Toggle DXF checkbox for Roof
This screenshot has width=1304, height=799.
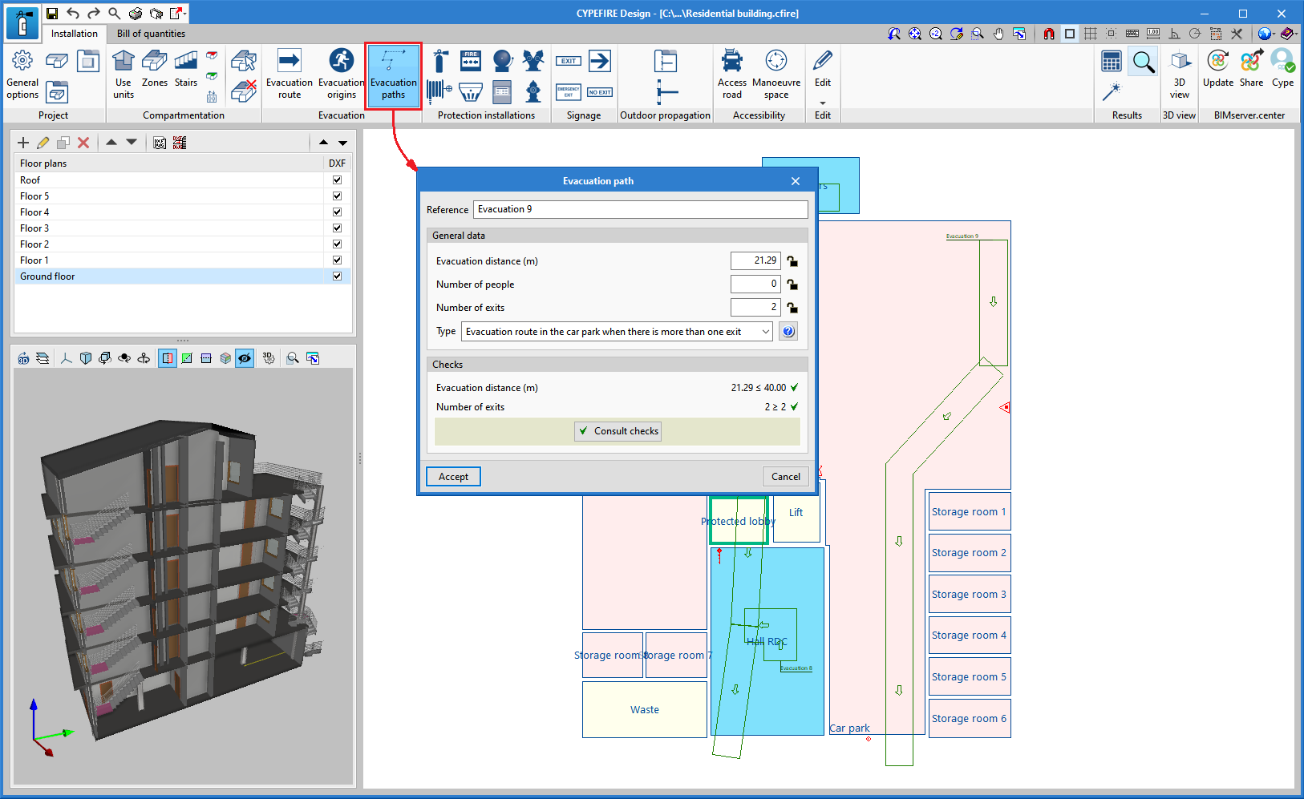(337, 180)
